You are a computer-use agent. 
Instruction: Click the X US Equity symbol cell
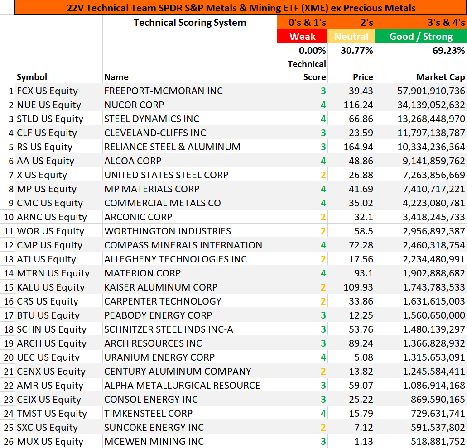click(59, 175)
